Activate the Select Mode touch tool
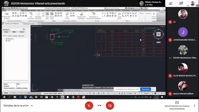 pyautogui.click(x=154, y=16)
